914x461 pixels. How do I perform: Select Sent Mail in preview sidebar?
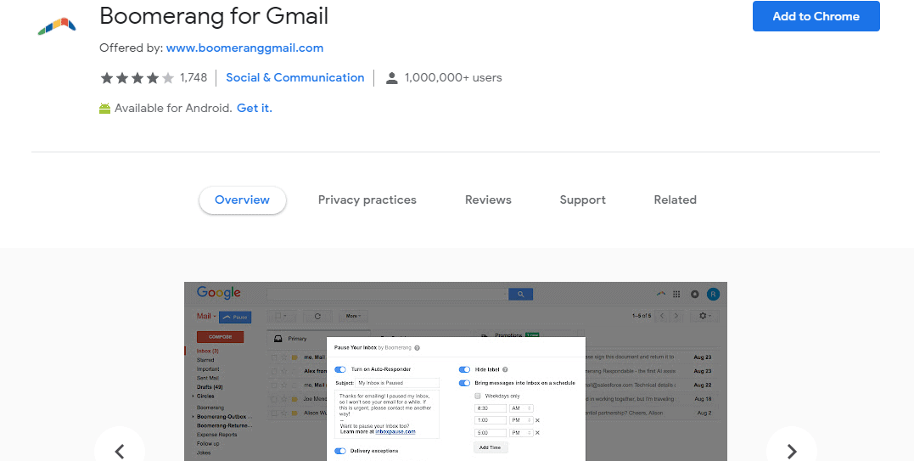coord(208,378)
